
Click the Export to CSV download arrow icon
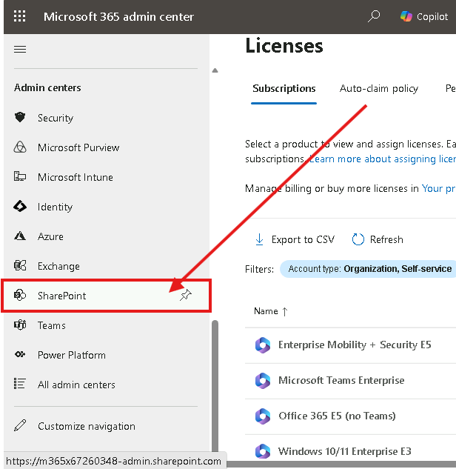(x=259, y=239)
